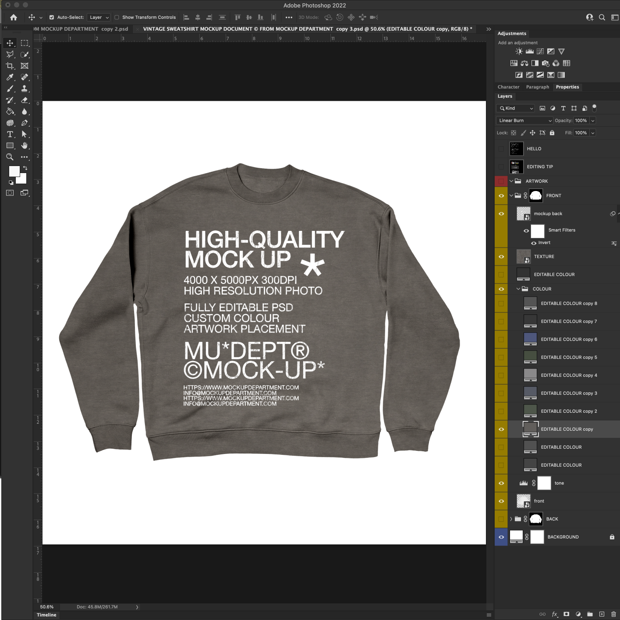Switch to the Character tab
This screenshot has height=620, width=620.
508,87
